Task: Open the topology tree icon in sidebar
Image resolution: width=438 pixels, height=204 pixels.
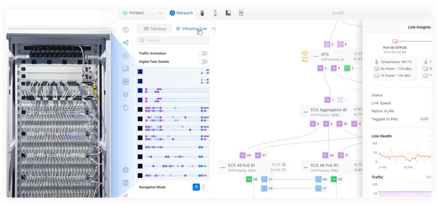Action: [126, 43]
